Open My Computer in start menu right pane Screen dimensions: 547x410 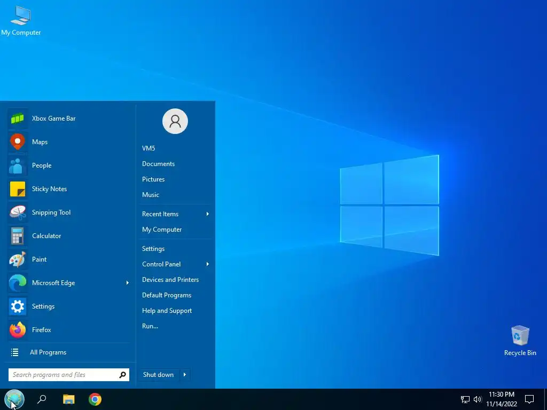162,230
